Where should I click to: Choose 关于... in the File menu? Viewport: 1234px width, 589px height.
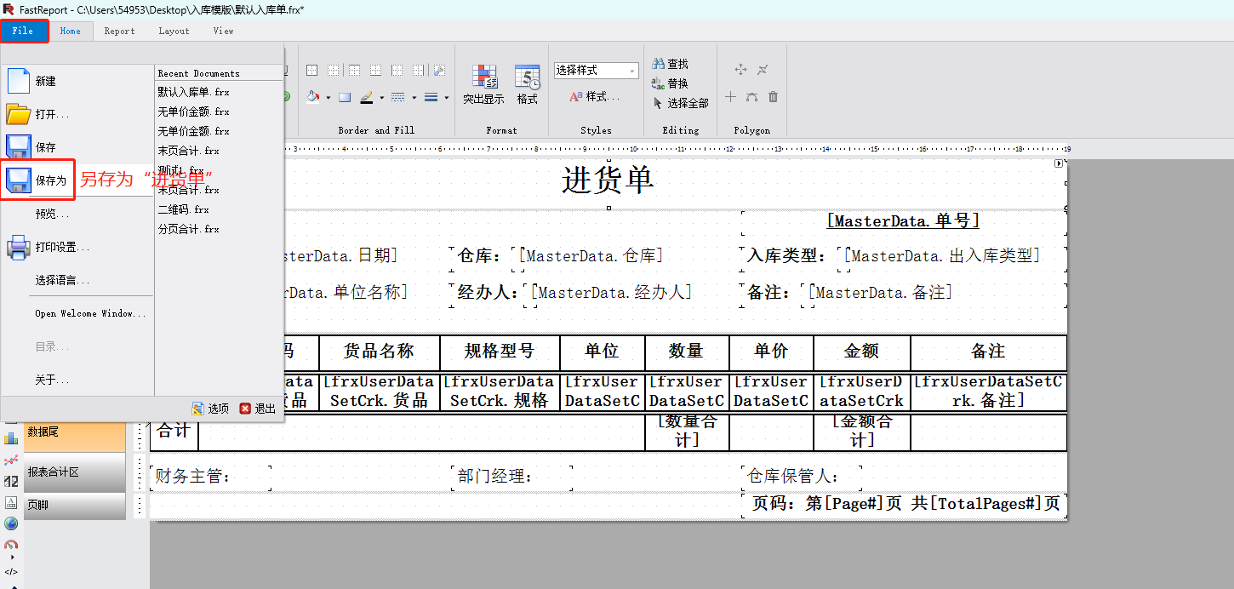tap(78, 380)
